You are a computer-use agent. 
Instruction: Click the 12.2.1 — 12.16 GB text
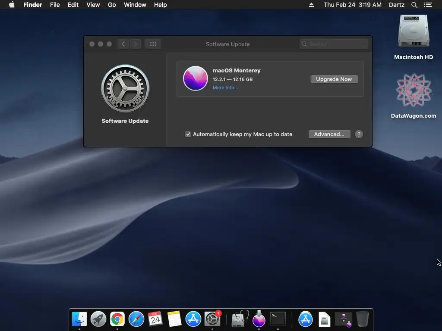tap(233, 79)
